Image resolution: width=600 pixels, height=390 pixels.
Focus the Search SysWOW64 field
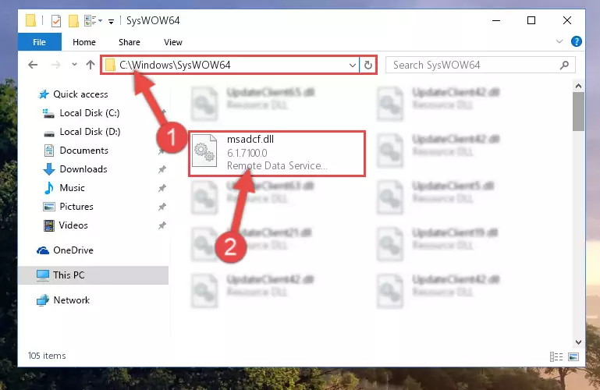pyautogui.click(x=480, y=65)
